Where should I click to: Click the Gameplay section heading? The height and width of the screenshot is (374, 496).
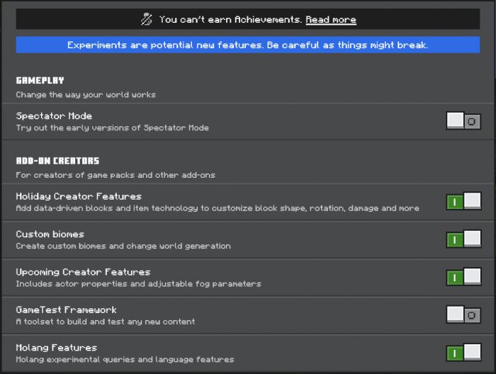[40, 80]
